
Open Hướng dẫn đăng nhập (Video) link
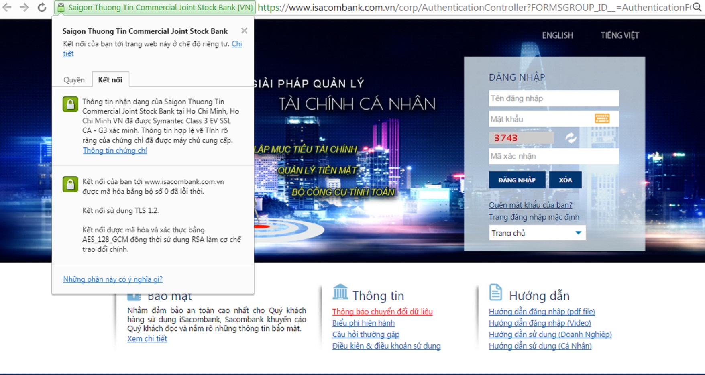(x=540, y=323)
